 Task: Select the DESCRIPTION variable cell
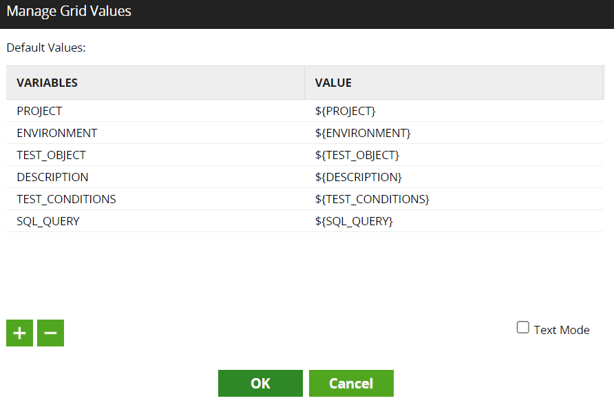52,177
